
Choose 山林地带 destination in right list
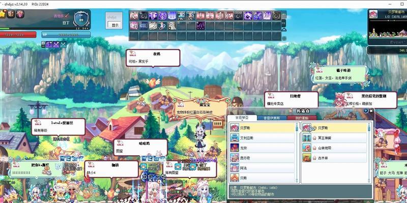coord(334,148)
